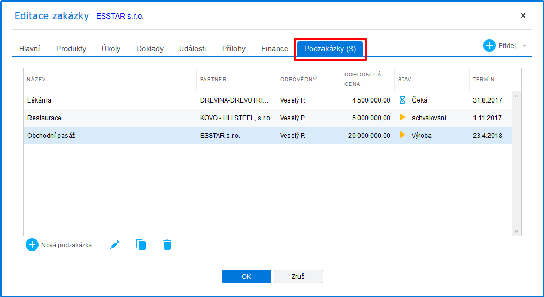Switch to the Hlavní tab
This screenshot has width=544, height=297.
point(29,49)
